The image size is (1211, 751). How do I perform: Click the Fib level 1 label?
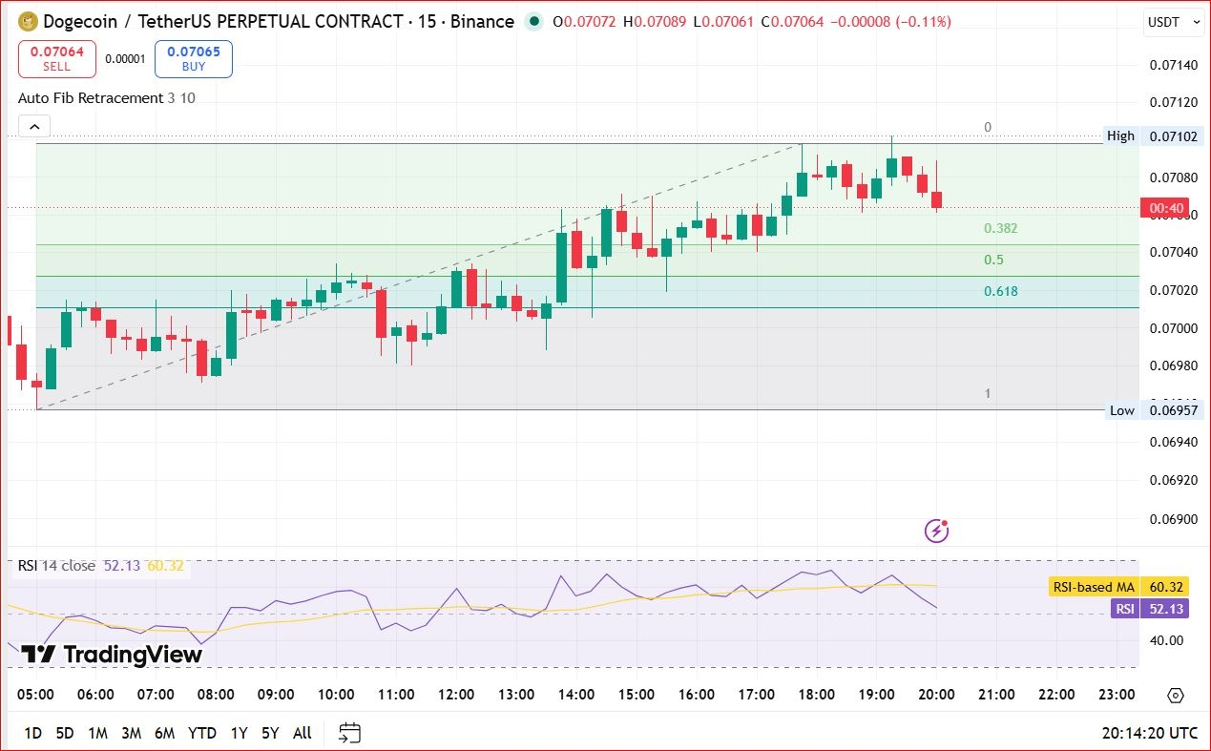(x=988, y=394)
